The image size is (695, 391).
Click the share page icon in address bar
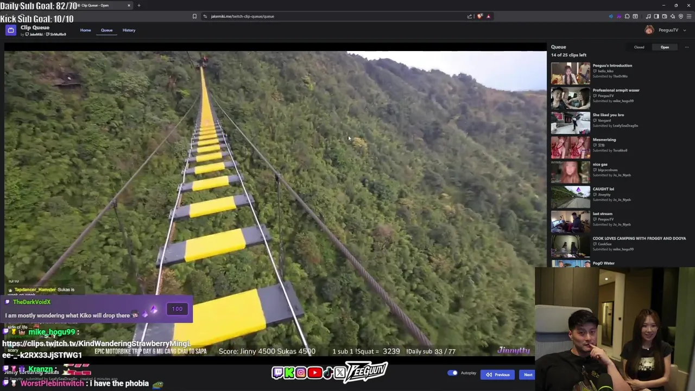[x=470, y=16]
